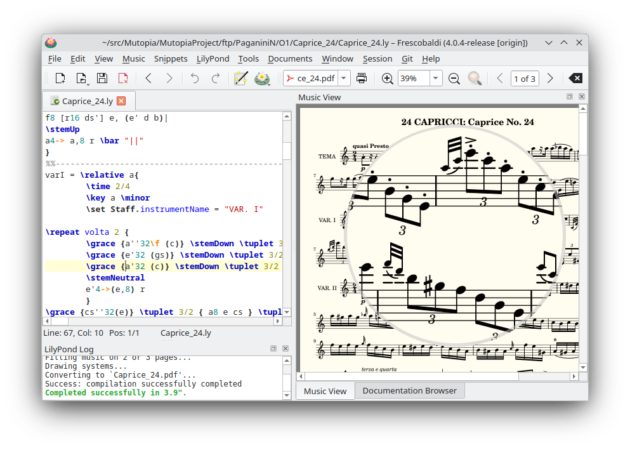Roll up window with title bar chevron down
630x450 pixels.
[548, 43]
